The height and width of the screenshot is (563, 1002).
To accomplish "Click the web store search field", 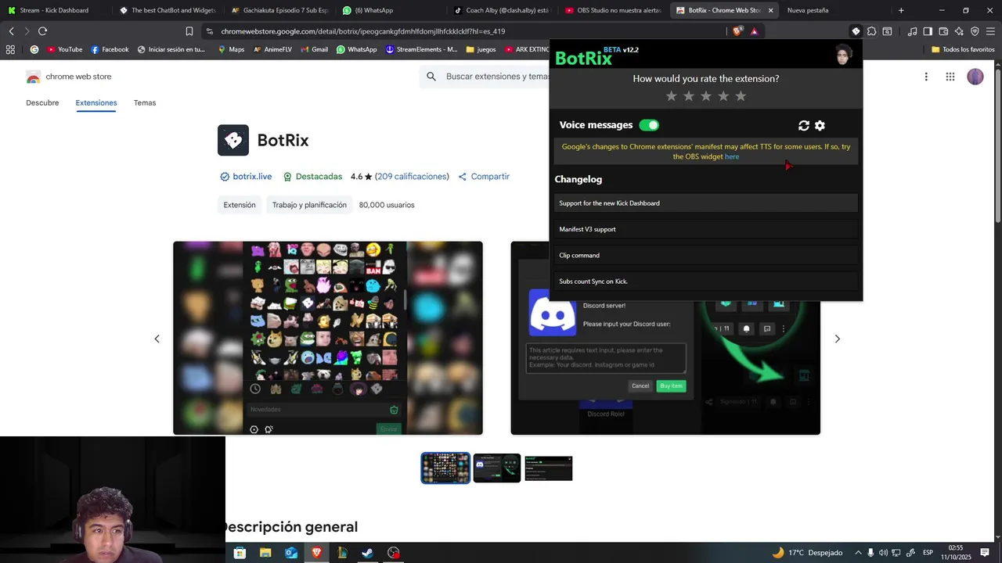I will 496,77.
